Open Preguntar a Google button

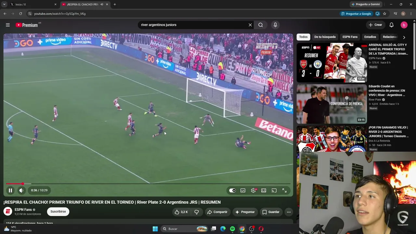coord(356,14)
